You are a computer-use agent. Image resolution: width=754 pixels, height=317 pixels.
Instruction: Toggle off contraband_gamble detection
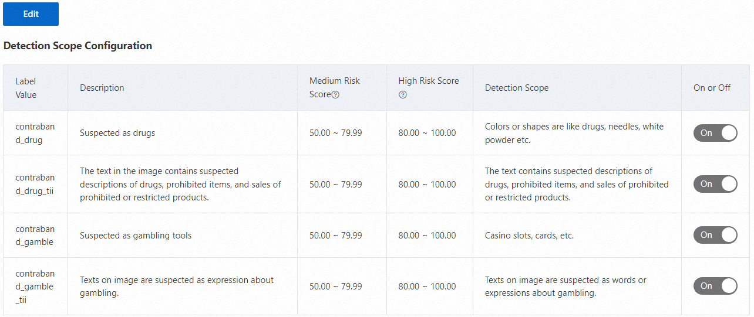pos(715,235)
